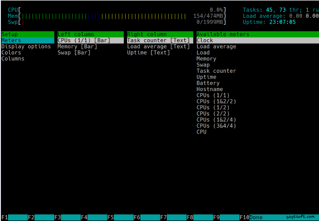Select Uptime [Text] in Right column

click(x=148, y=53)
